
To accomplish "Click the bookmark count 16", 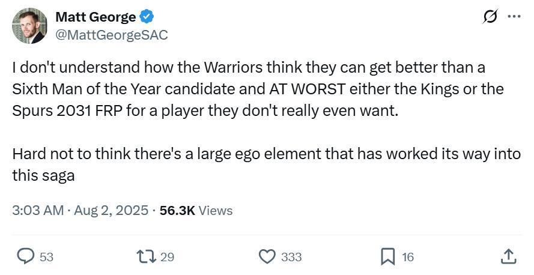I will 408,257.
